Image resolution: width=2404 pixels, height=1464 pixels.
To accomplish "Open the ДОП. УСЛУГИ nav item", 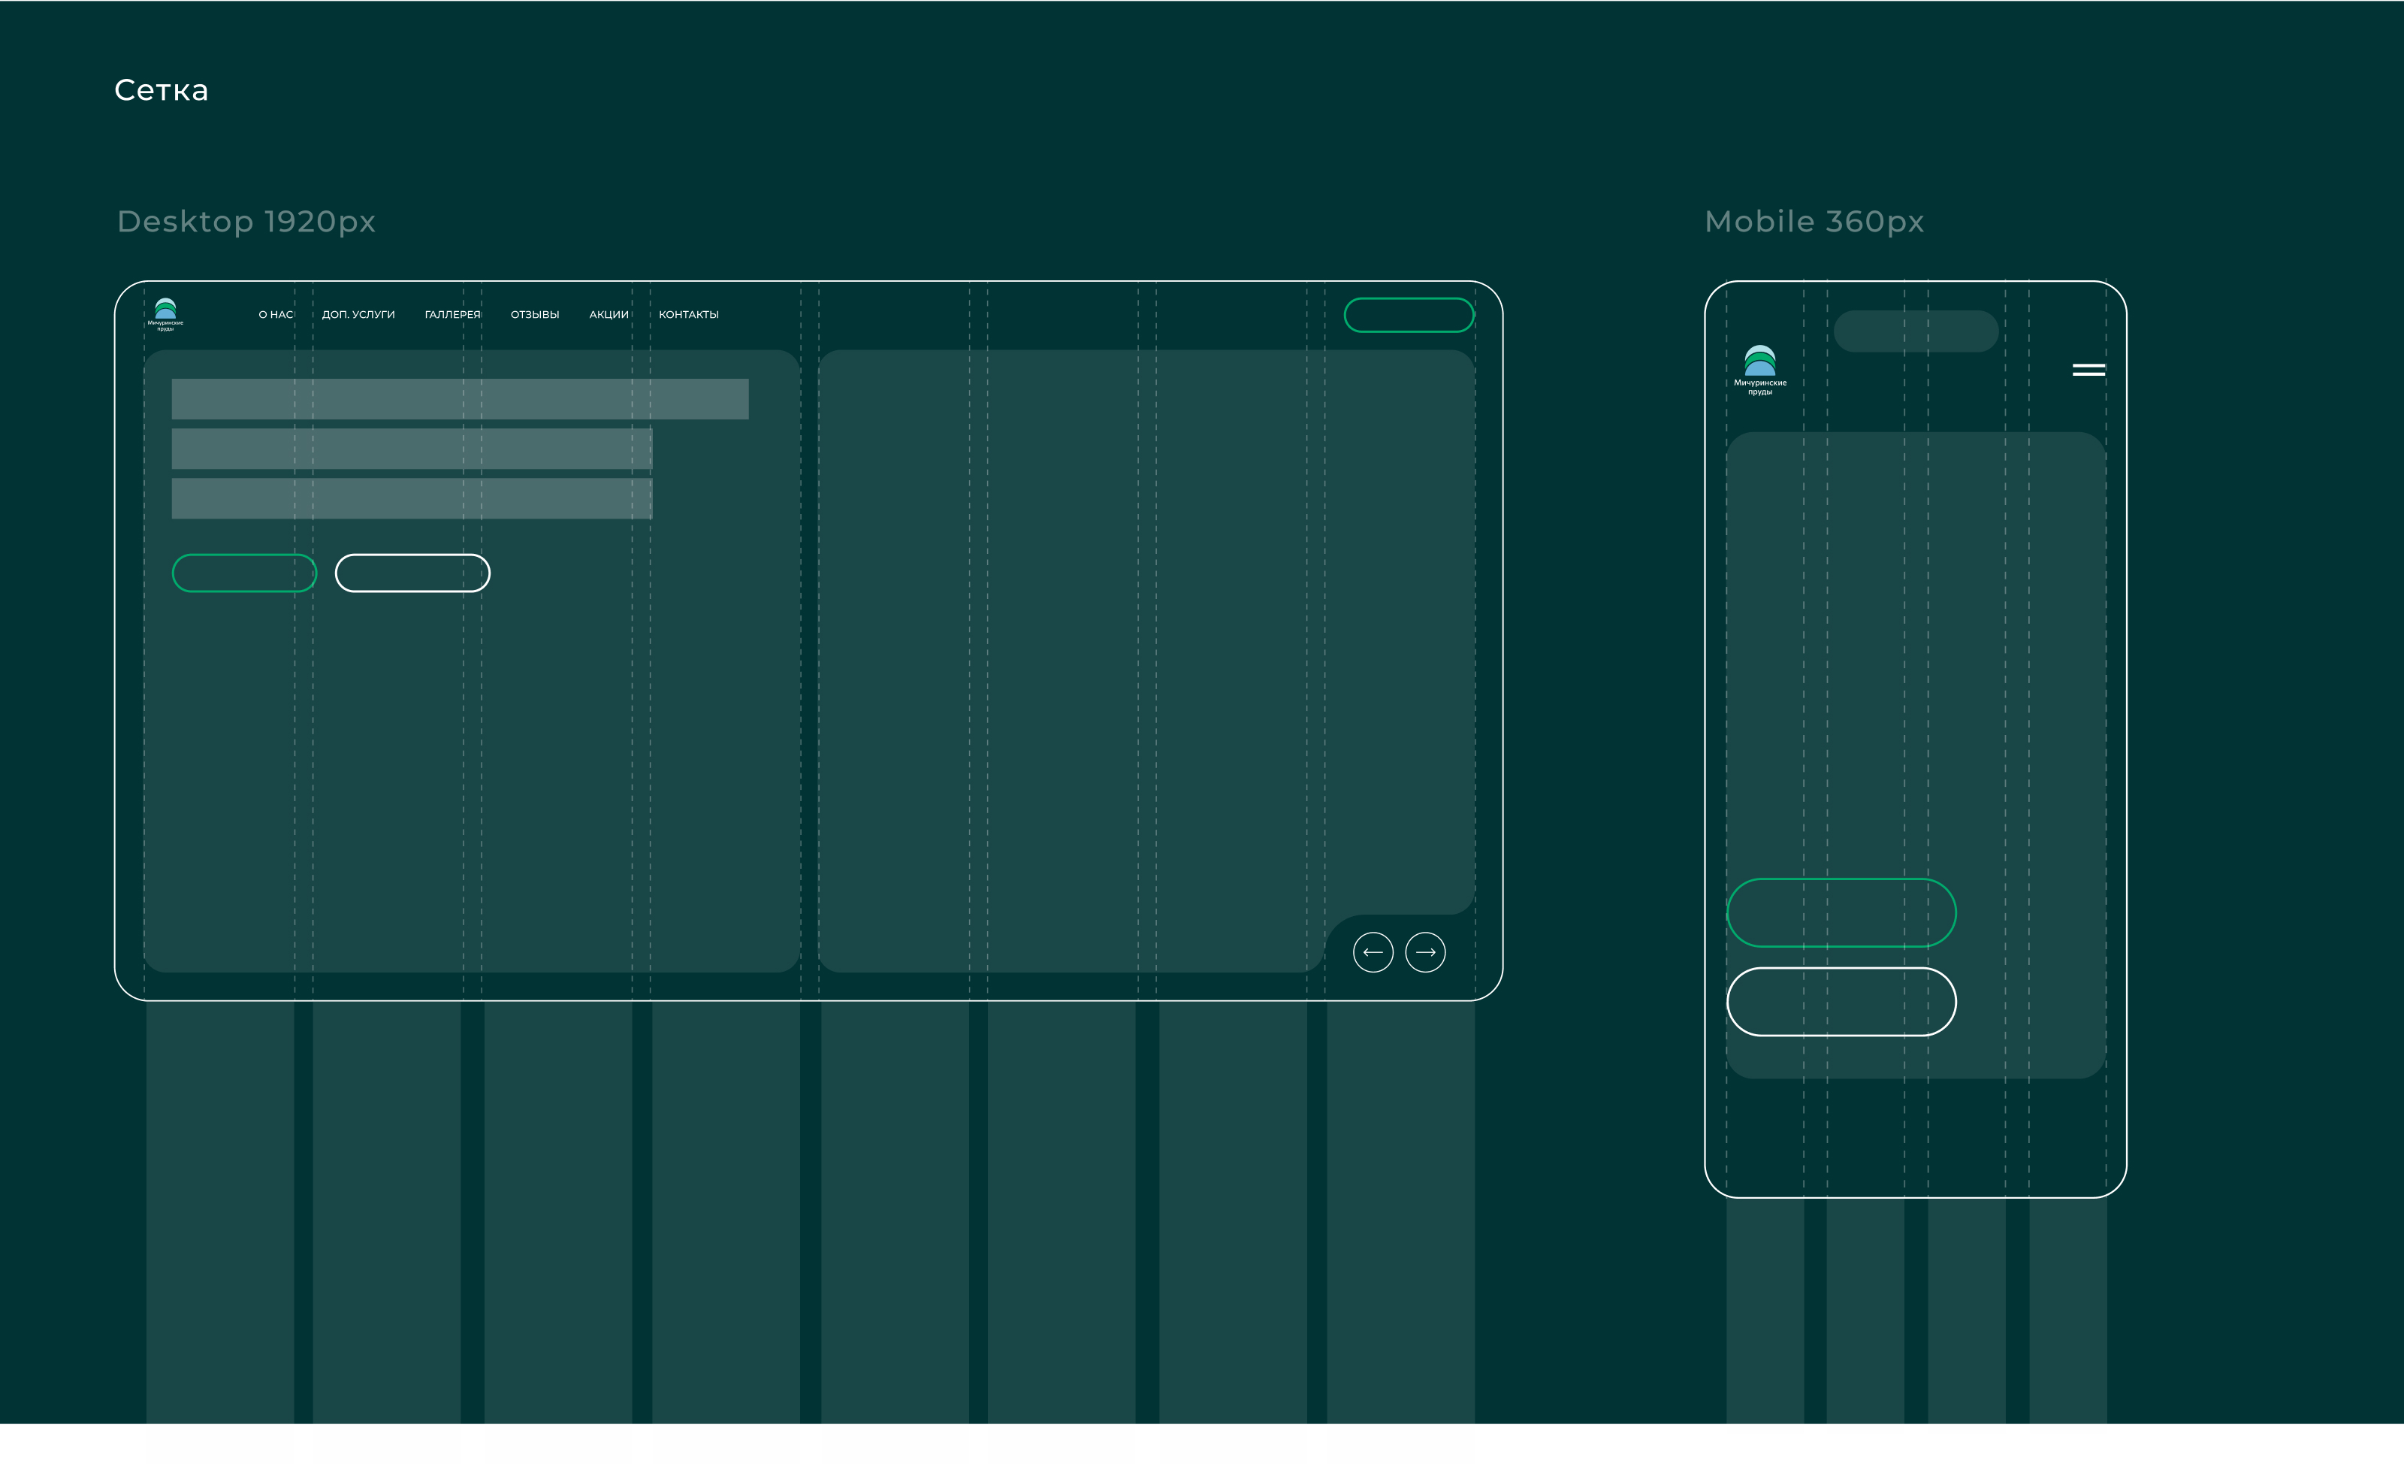I will (x=358, y=314).
